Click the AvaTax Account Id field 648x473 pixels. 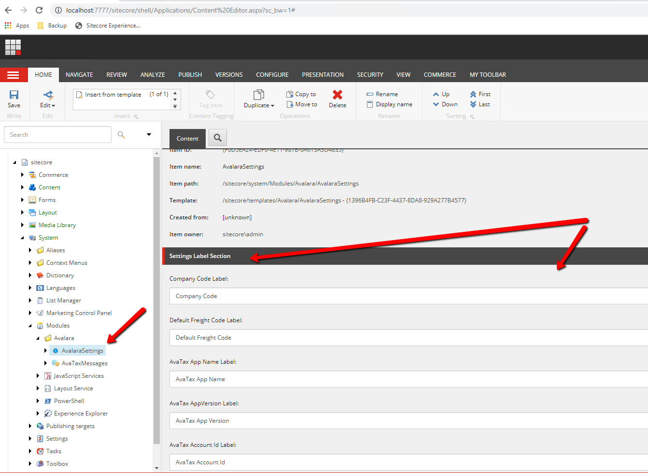click(x=409, y=462)
